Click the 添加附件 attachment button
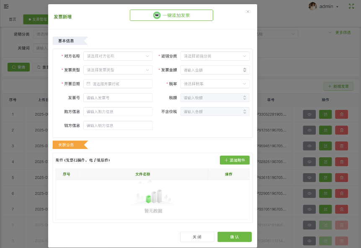Screen dimensions: 361x248 tap(235, 160)
